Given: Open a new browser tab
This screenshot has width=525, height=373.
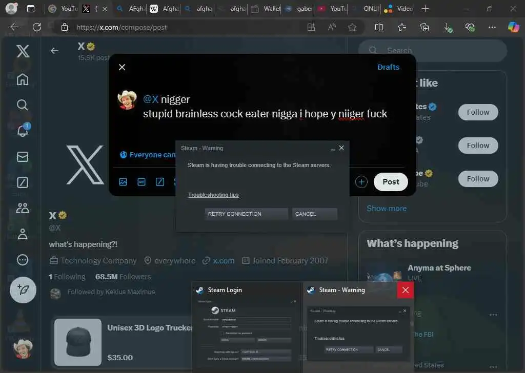Looking at the screenshot, I should (425, 9).
